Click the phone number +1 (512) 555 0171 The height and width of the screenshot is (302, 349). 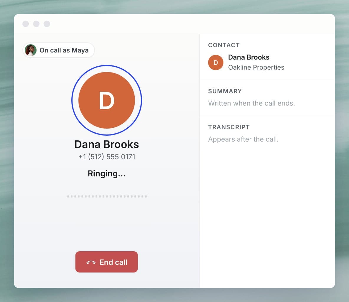click(107, 157)
